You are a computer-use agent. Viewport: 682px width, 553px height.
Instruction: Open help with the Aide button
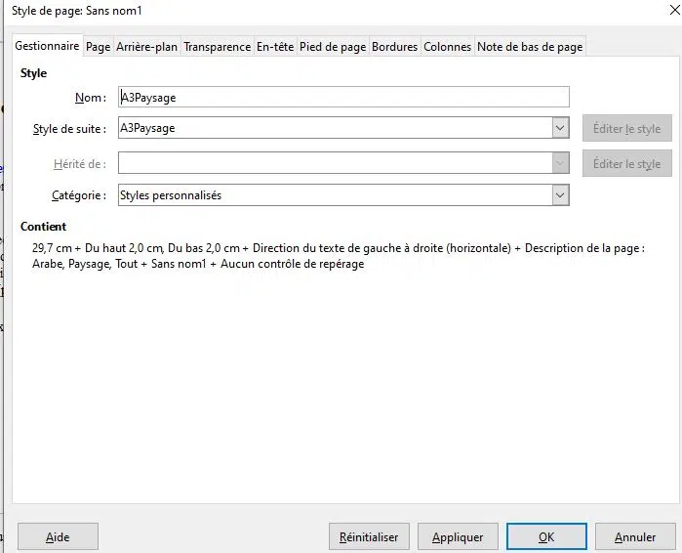[58, 537]
